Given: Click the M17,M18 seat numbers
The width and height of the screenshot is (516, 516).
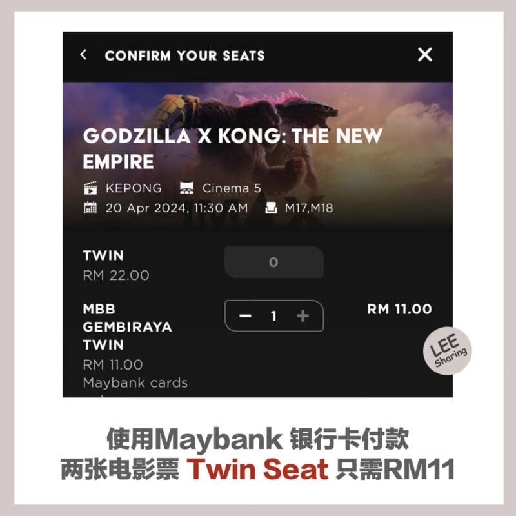Looking at the screenshot, I should (x=309, y=208).
